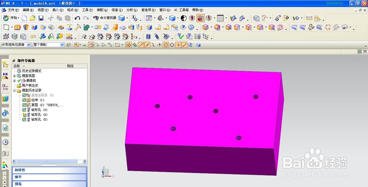Click the Measure Distance ruler icon

(309, 18)
